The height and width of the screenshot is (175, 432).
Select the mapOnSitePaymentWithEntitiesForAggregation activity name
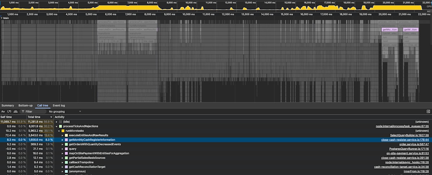99,153
